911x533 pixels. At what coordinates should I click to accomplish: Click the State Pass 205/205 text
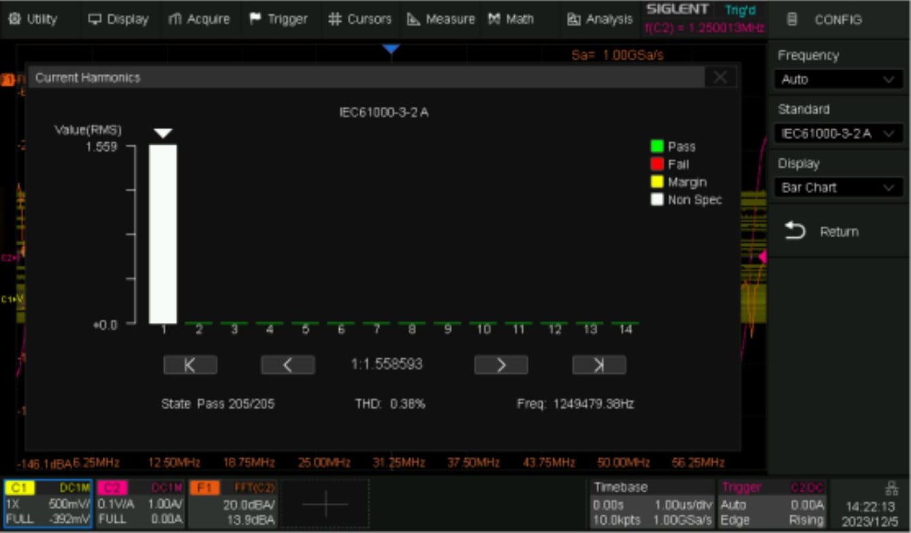(x=218, y=404)
